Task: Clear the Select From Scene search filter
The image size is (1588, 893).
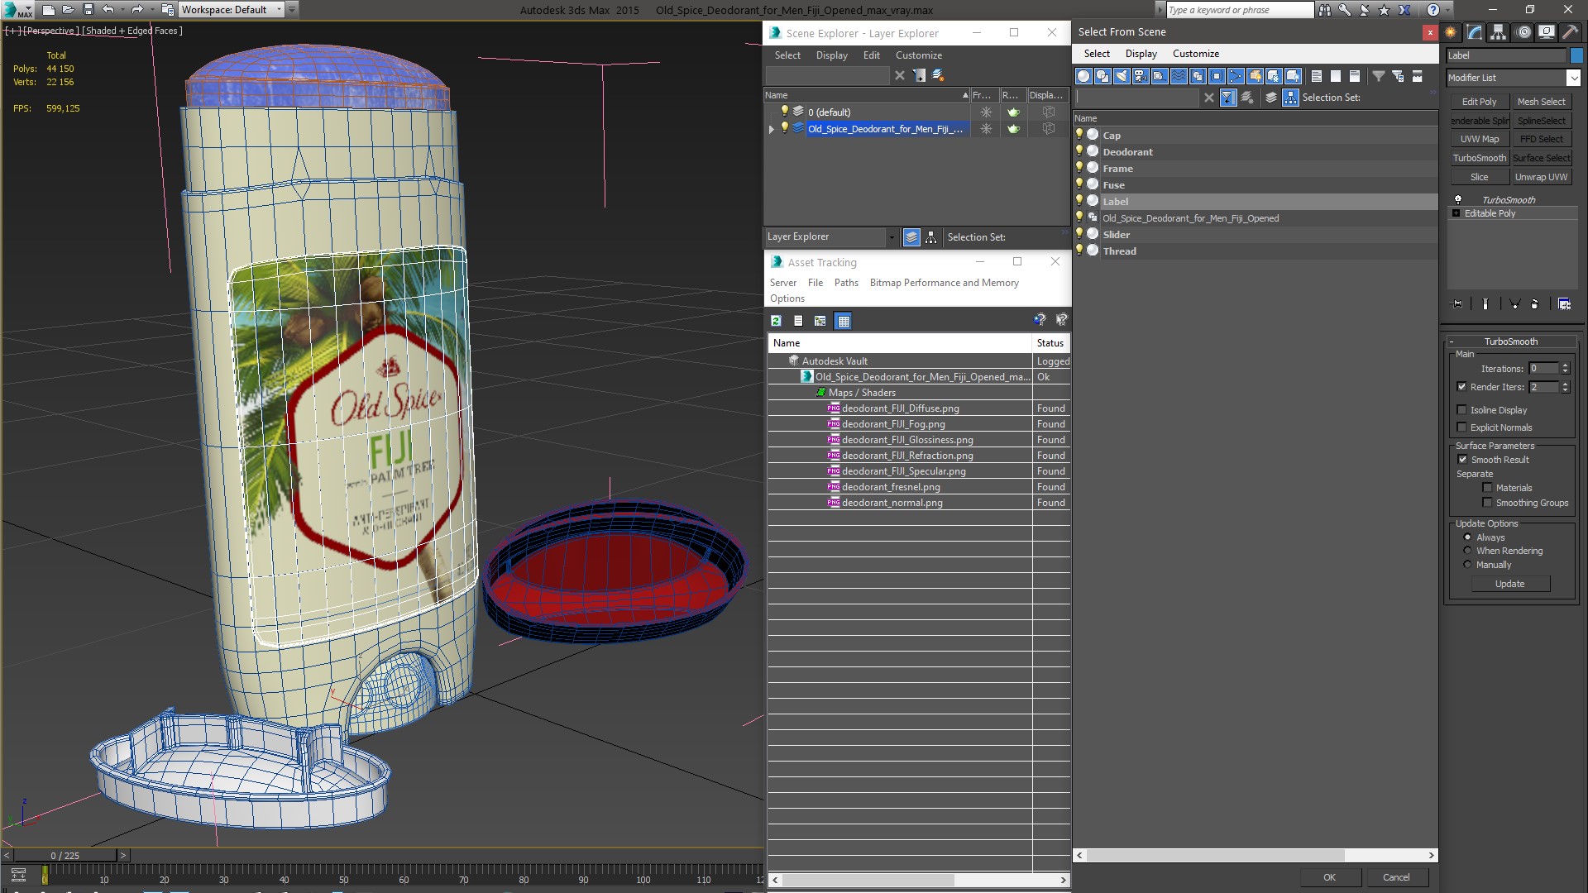Action: click(1209, 98)
